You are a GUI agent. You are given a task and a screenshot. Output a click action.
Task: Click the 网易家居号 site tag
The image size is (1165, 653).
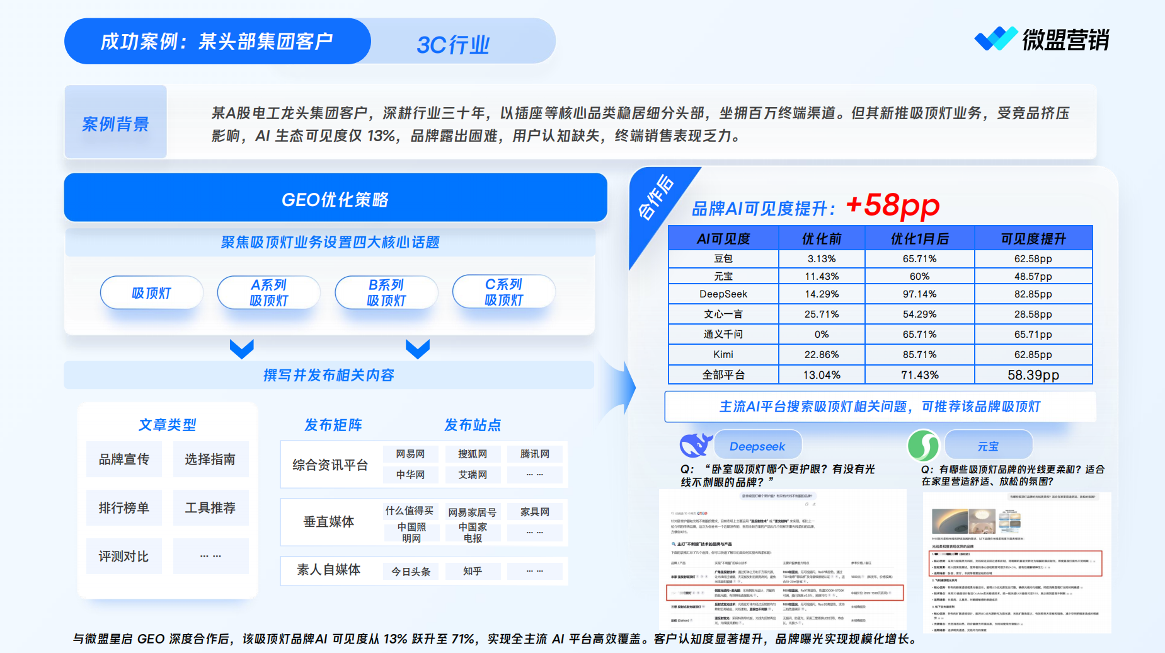point(473,512)
